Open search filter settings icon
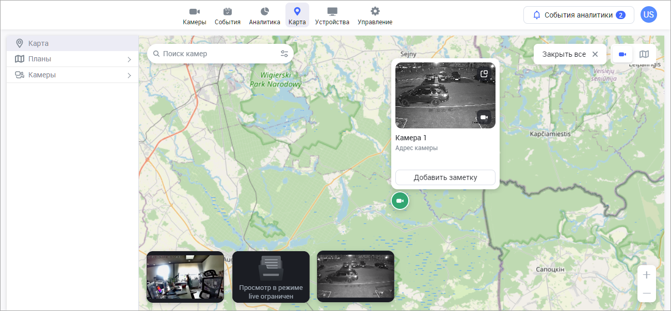The width and height of the screenshot is (671, 311). pyautogui.click(x=284, y=54)
